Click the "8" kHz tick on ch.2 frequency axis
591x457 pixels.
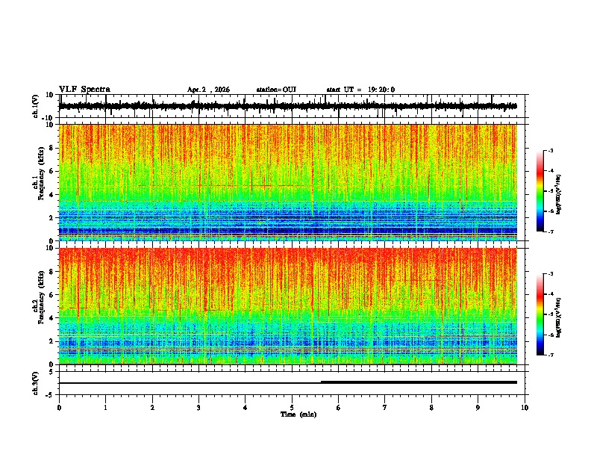coord(51,272)
